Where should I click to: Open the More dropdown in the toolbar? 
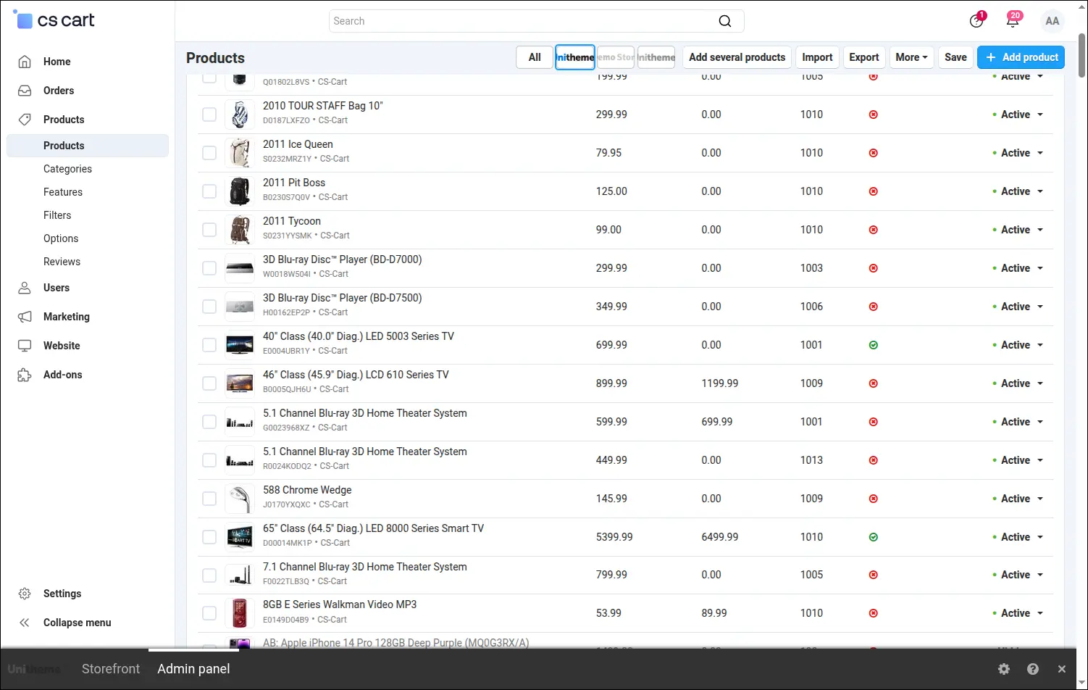coord(911,57)
